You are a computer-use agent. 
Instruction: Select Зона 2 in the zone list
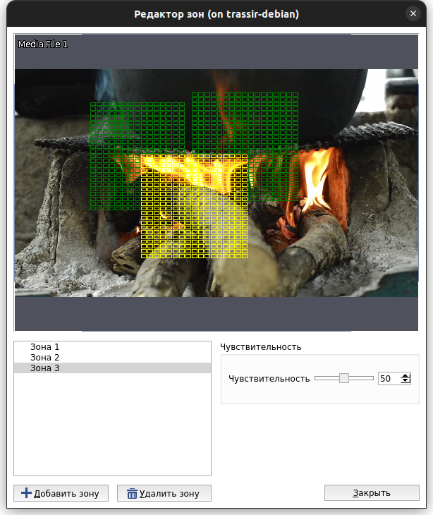click(x=112, y=358)
